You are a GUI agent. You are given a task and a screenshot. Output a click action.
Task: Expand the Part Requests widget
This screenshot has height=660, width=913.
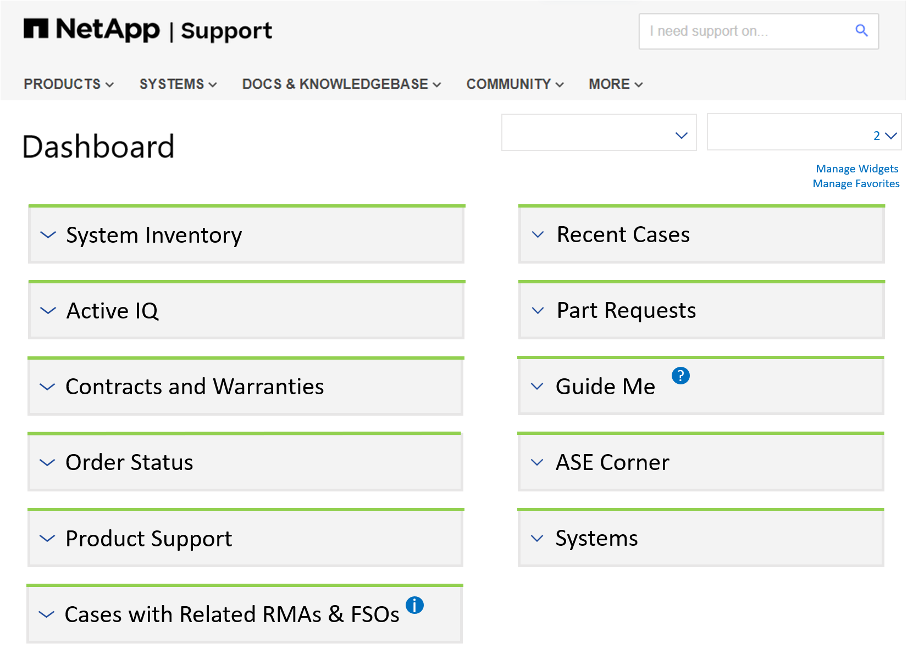[x=538, y=311]
